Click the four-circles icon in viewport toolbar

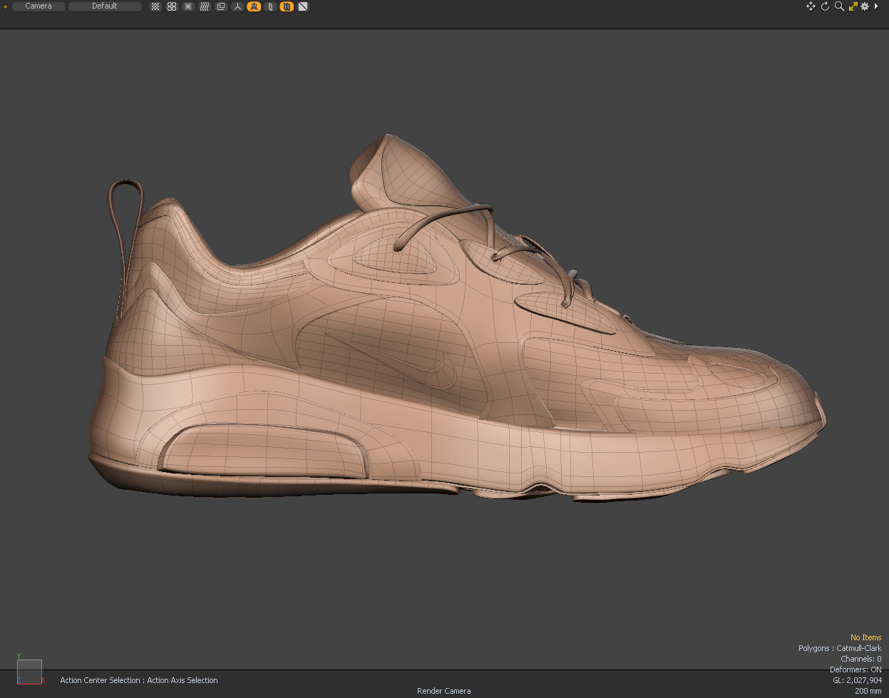172,6
